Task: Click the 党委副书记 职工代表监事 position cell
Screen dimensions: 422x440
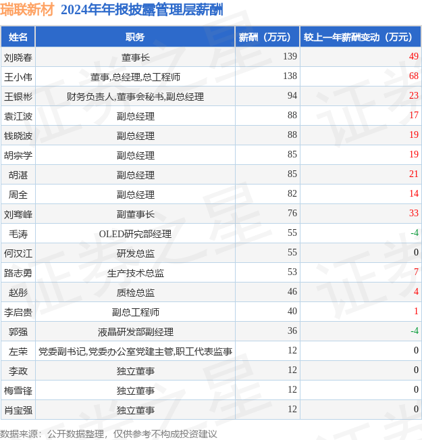Action: (x=136, y=351)
